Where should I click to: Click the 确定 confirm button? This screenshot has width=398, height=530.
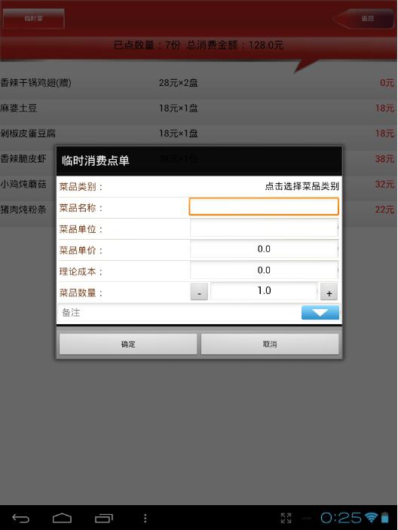128,344
